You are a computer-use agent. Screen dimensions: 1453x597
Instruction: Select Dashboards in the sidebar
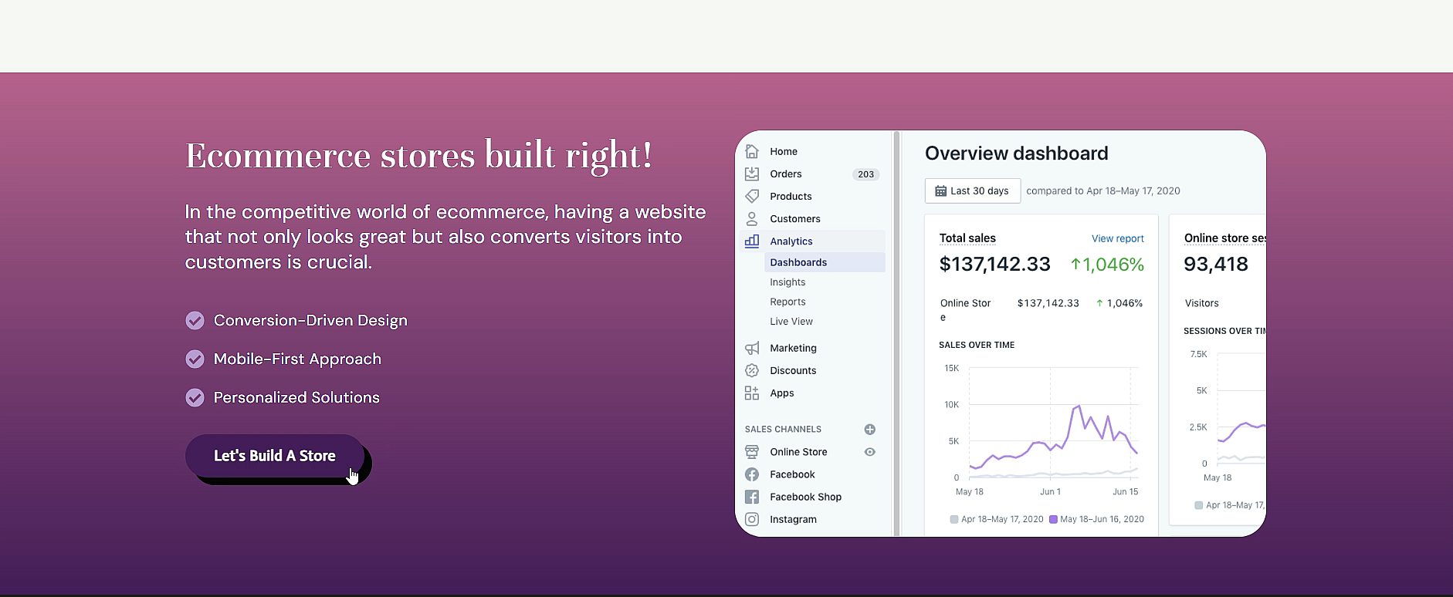798,263
